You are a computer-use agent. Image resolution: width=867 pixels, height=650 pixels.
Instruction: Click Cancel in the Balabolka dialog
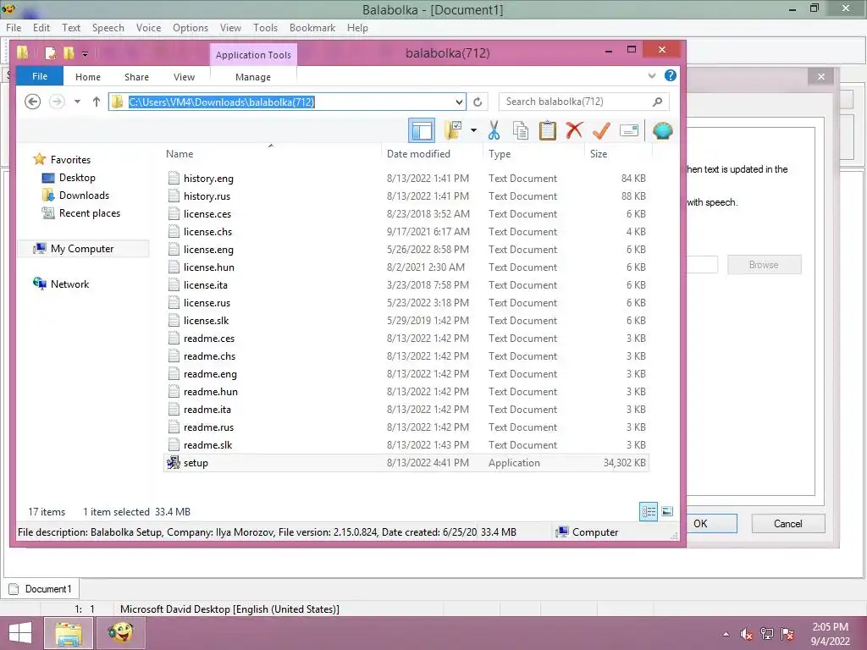[788, 523]
